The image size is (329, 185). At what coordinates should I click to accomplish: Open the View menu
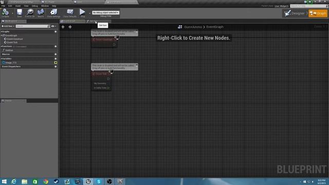pos(26,6)
